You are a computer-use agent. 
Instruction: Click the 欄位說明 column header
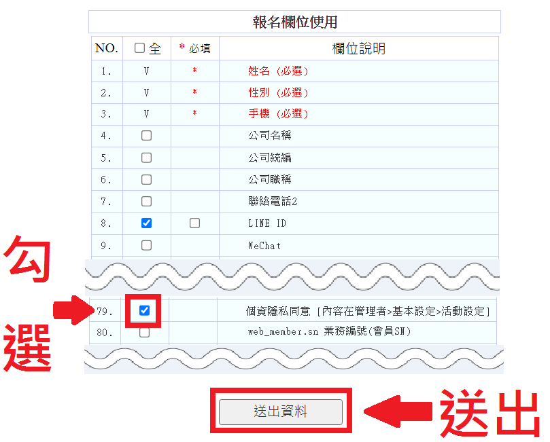pyautogui.click(x=358, y=48)
